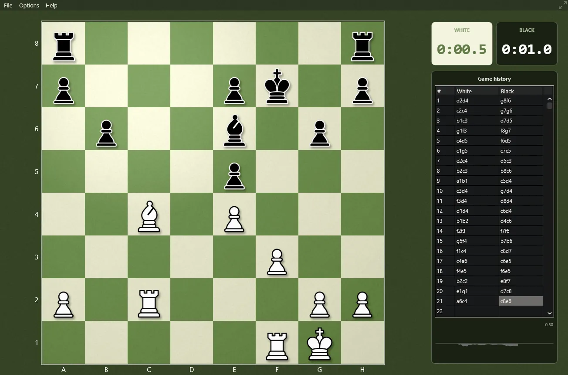568x375 pixels.
Task: Click the white king on g1
Action: (320, 344)
